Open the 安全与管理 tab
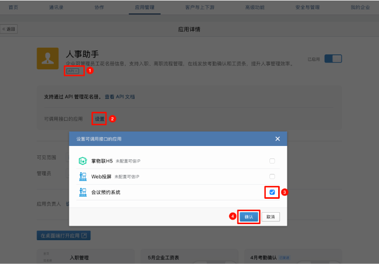Screen dimensions: 379x264 pos(307,7)
